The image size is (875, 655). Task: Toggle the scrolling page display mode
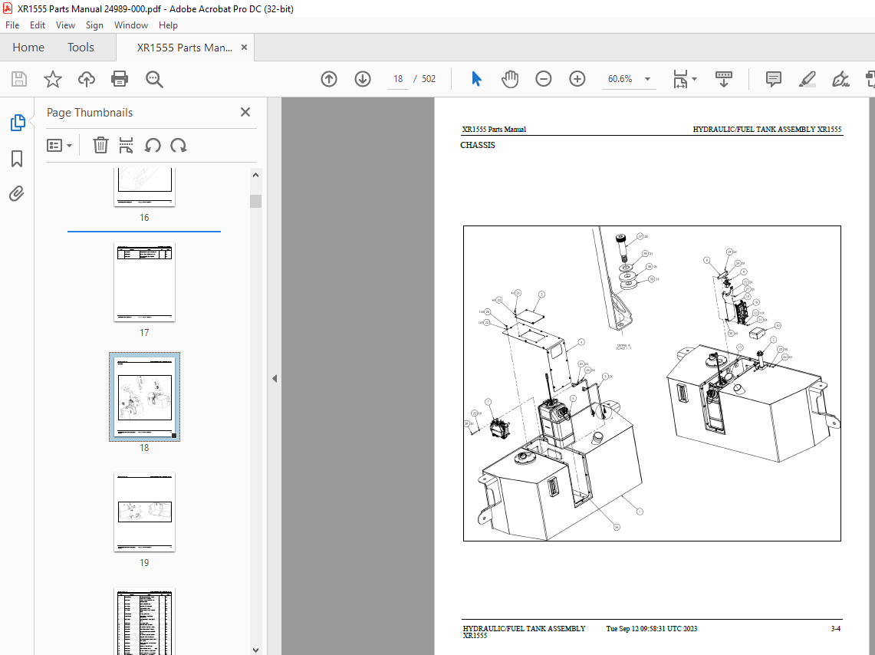[723, 78]
